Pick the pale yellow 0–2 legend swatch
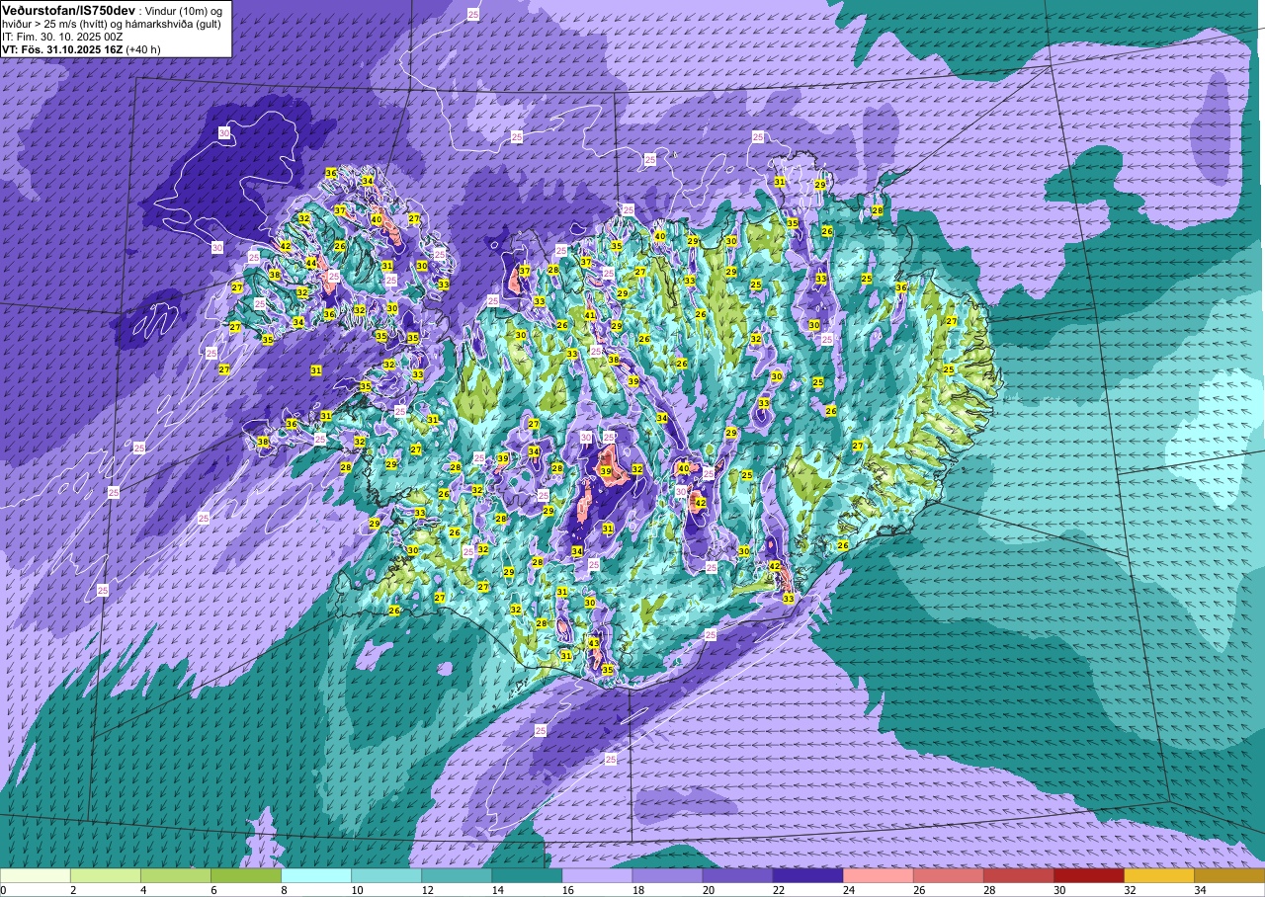Image resolution: width=1265 pixels, height=897 pixels. pos(36,875)
